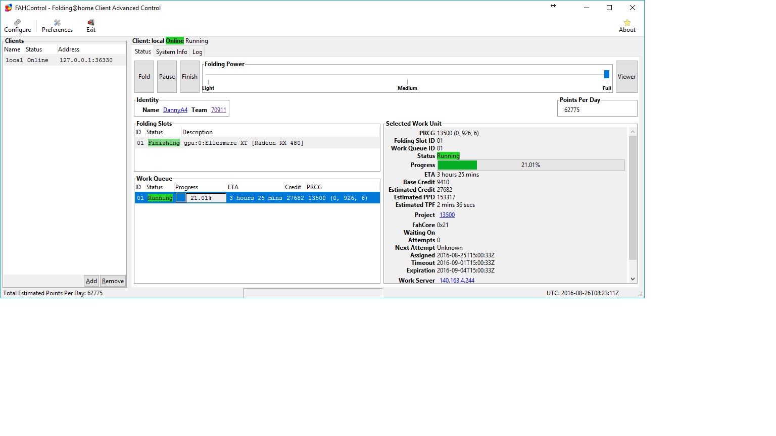
Task: Open the team 70911 link
Action: [219, 110]
